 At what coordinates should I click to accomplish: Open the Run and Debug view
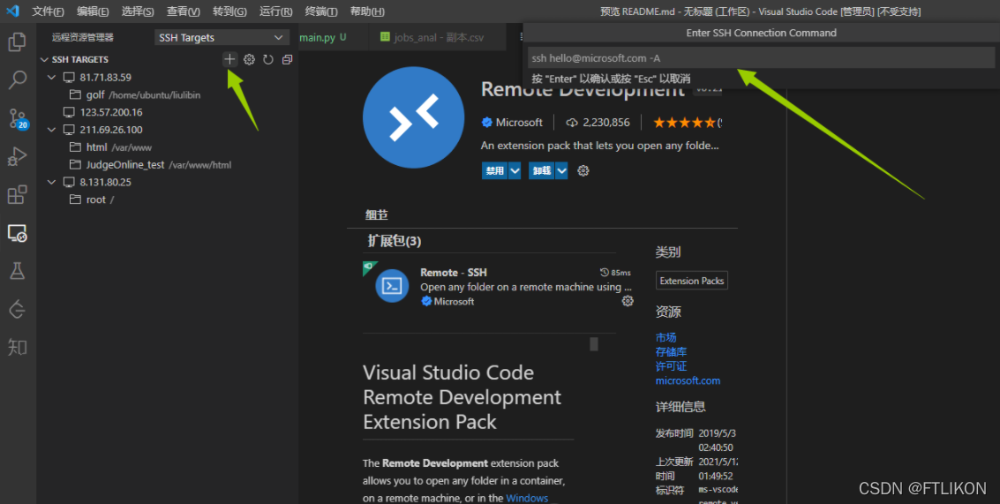point(18,156)
